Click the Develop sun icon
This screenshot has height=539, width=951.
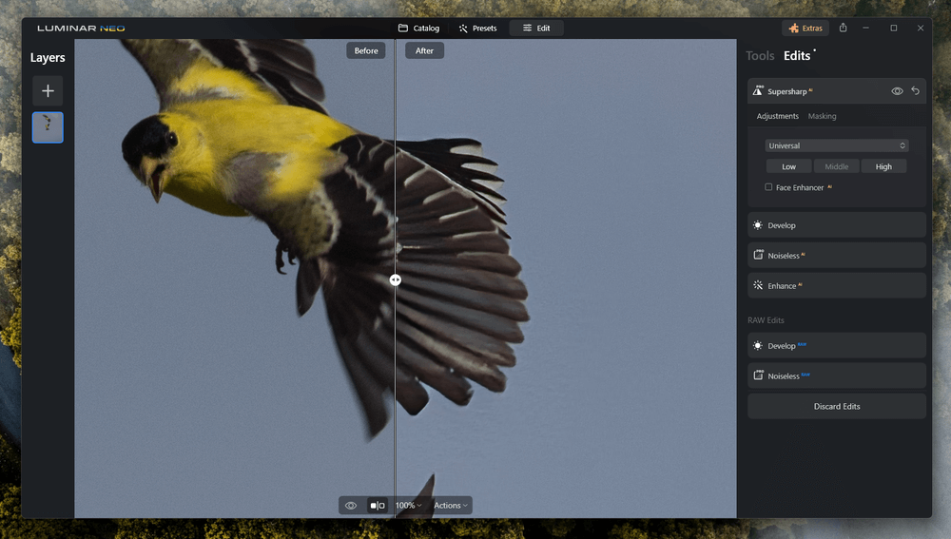point(758,225)
